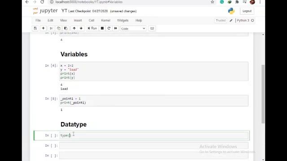Viewport: 287px width, 161px height.
Task: Move the selected cell down arrow
Action: pos(81,28)
